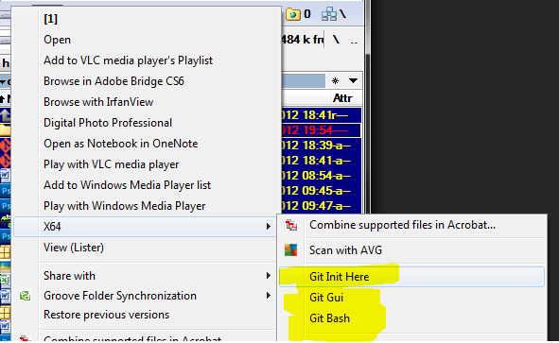Choose Combine supported files in Acrobat

[402, 225]
